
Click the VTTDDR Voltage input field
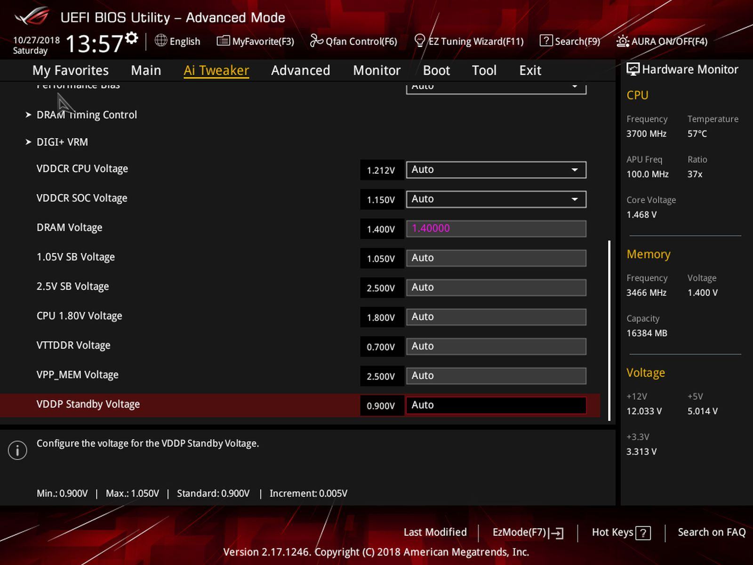click(496, 346)
